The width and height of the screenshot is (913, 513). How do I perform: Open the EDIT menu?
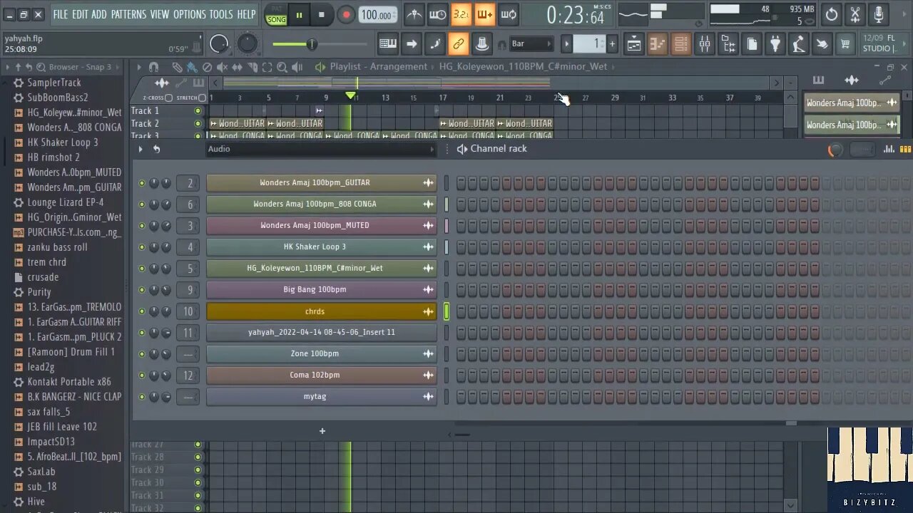[80, 14]
